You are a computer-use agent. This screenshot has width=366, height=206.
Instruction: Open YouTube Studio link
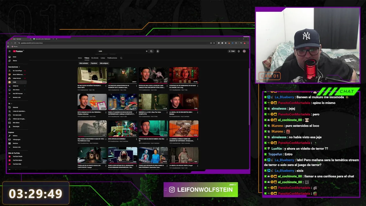(17, 157)
